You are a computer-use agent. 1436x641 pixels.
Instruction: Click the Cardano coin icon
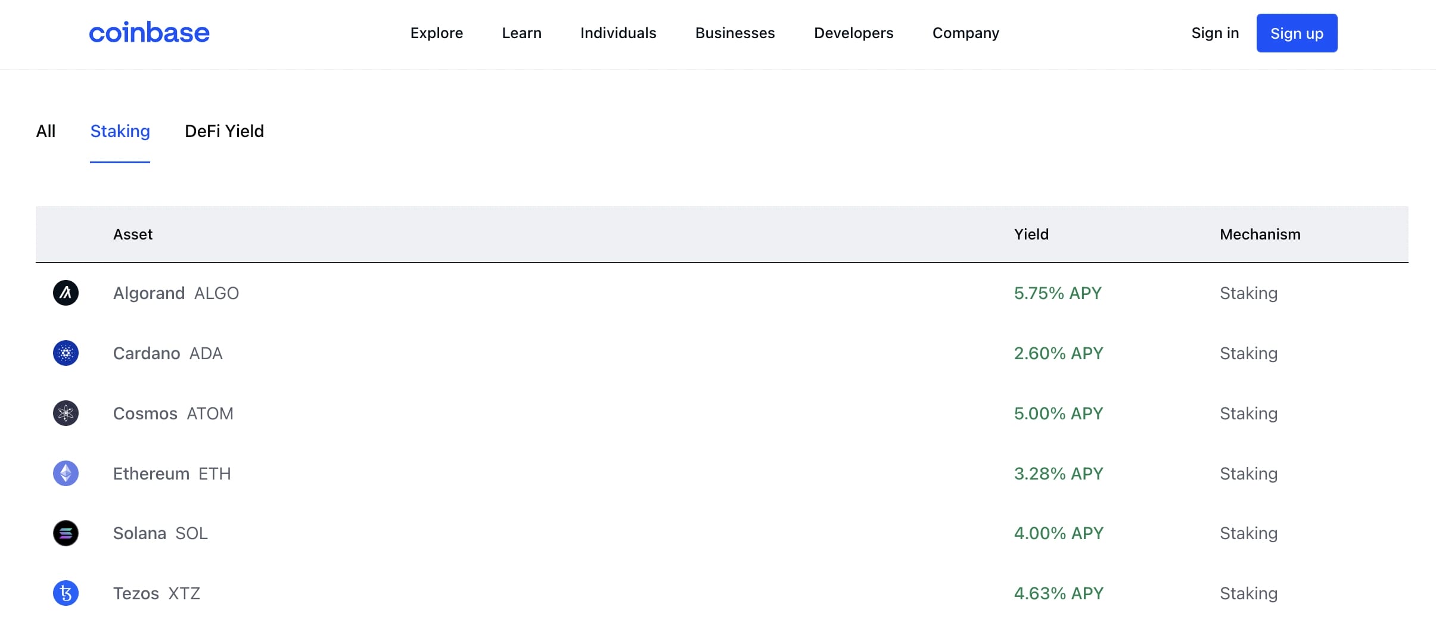pos(66,353)
